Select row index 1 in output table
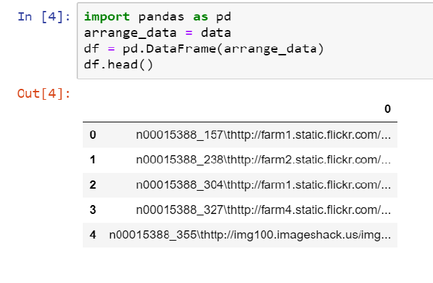 [x=93, y=160]
